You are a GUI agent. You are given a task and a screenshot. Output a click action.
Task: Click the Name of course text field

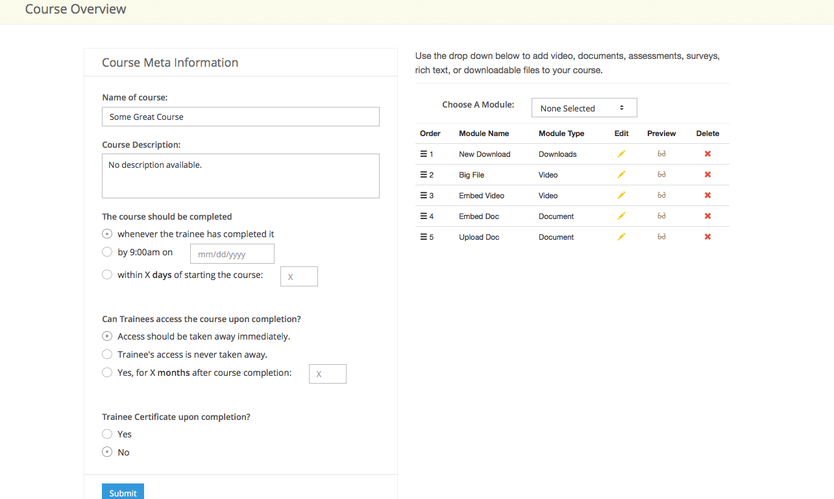tap(240, 117)
